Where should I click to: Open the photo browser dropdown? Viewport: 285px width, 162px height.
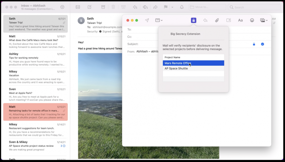(x=264, y=20)
